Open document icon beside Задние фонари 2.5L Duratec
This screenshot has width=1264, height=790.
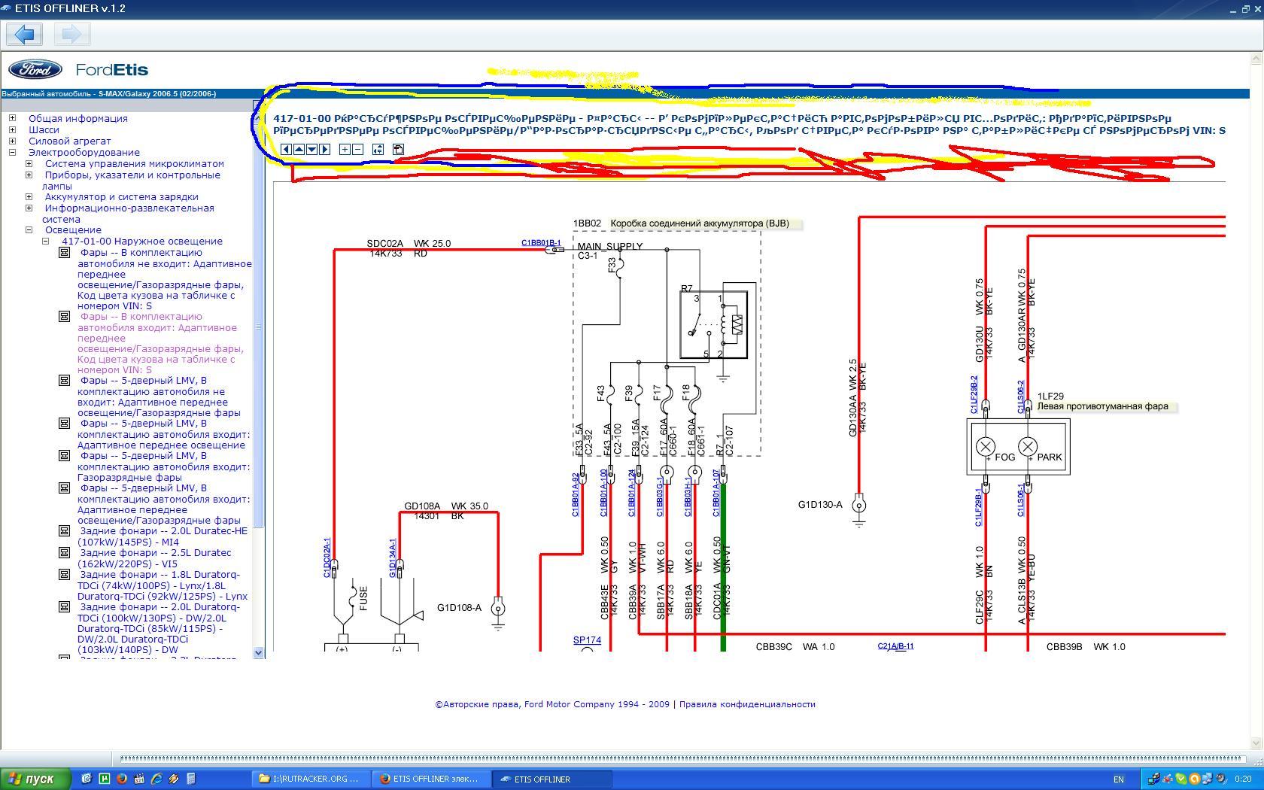(x=65, y=553)
